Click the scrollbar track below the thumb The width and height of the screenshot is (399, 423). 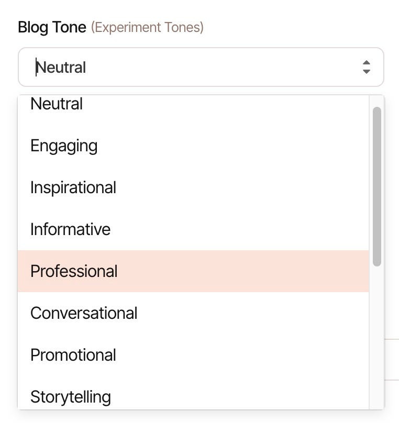377,337
